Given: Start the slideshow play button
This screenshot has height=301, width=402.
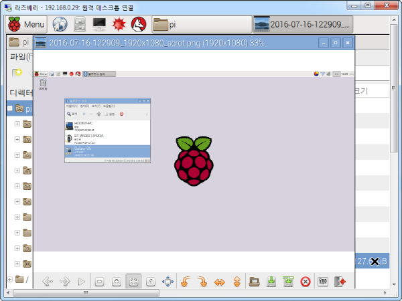Looking at the screenshot, I should (x=82, y=282).
